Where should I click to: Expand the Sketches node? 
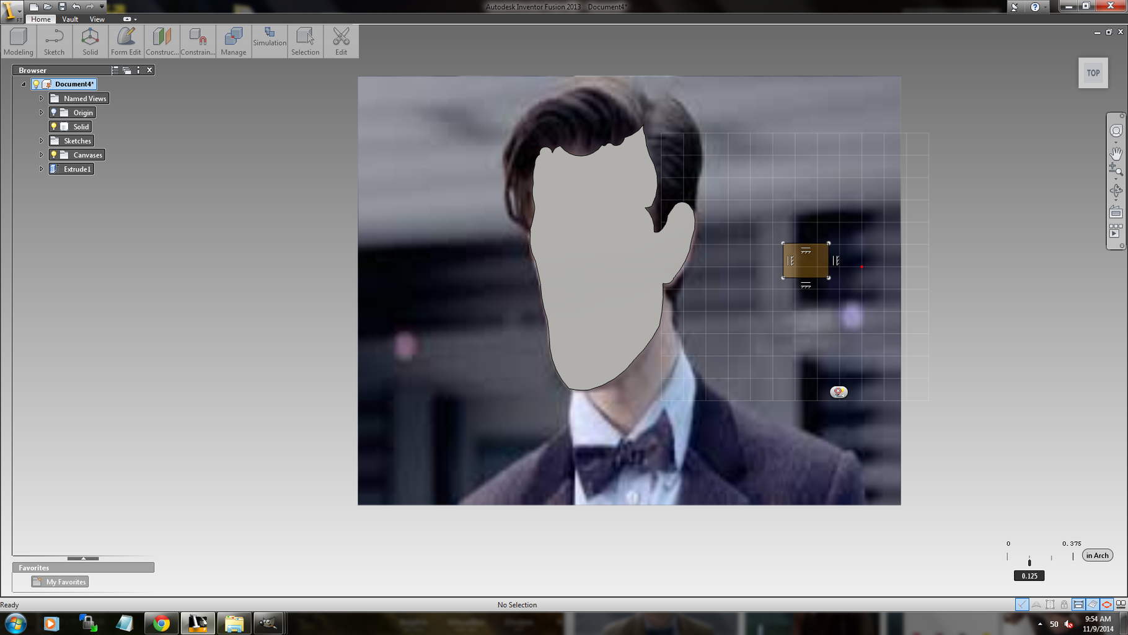pyautogui.click(x=42, y=141)
